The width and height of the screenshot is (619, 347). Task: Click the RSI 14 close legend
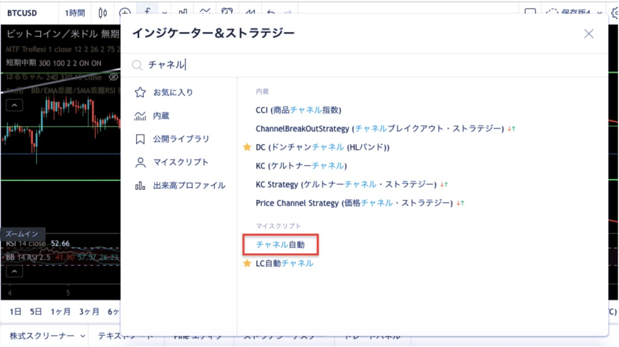pos(38,244)
